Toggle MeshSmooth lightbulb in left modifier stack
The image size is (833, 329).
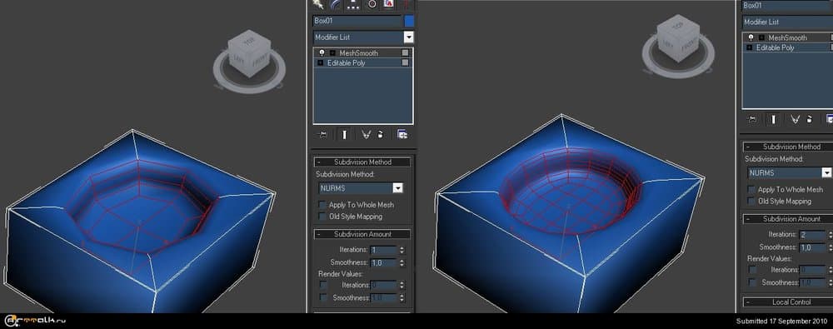322,53
